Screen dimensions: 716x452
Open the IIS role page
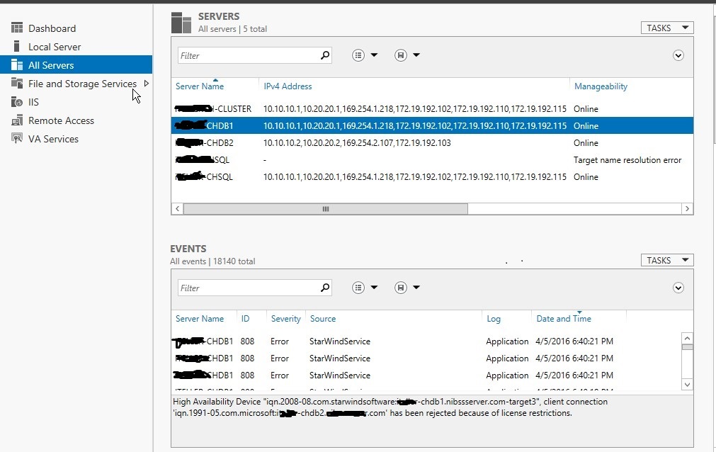(33, 102)
